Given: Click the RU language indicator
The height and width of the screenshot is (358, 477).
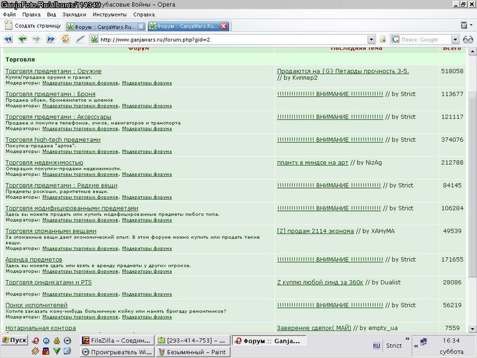Looking at the screenshot, I should coord(376,346).
